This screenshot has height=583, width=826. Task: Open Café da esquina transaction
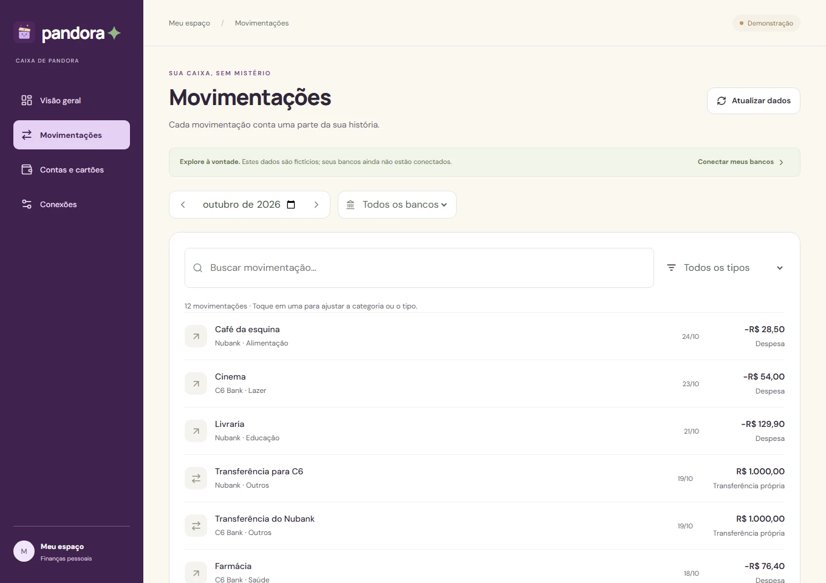485,336
